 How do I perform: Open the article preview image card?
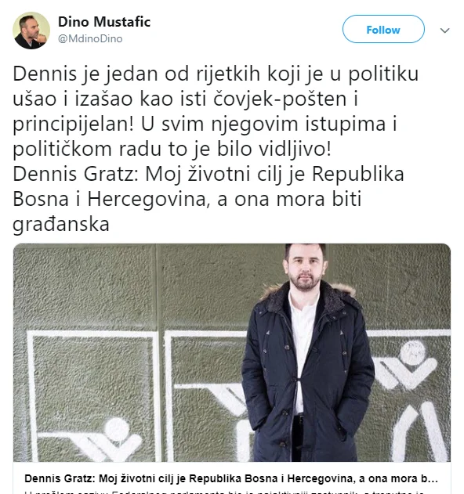(x=232, y=352)
